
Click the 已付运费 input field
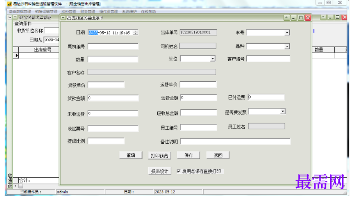[x=266, y=97]
